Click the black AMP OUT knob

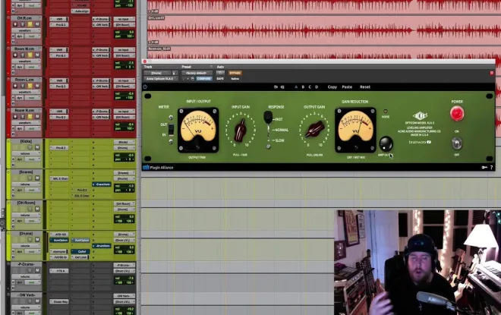[x=386, y=143]
